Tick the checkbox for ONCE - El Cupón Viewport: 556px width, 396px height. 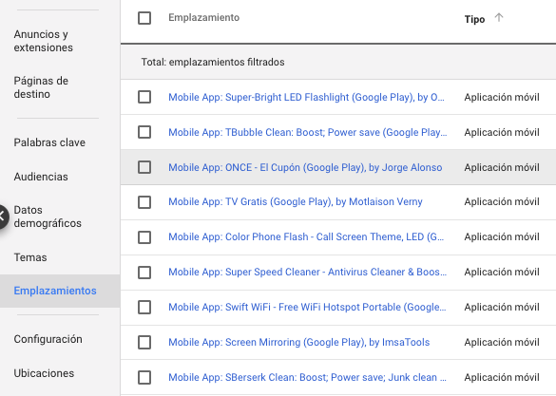pos(144,167)
